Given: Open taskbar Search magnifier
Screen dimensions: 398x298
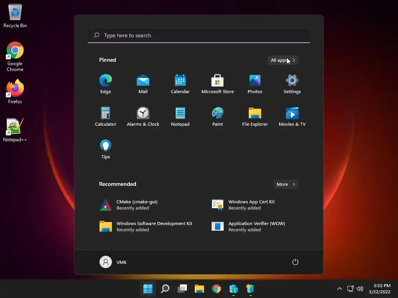Looking at the screenshot, I should pos(165,289).
